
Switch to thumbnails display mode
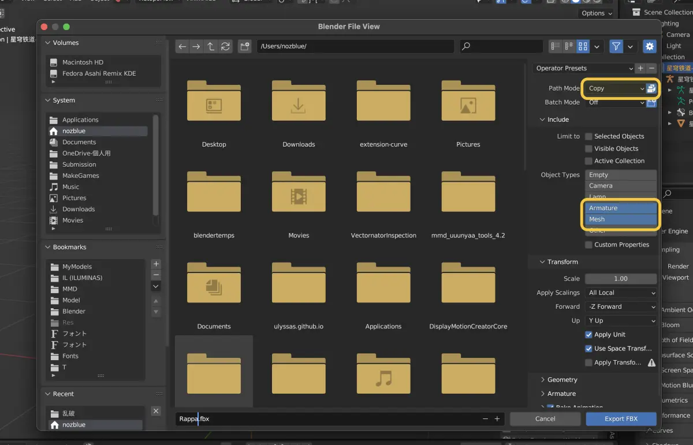coord(583,47)
